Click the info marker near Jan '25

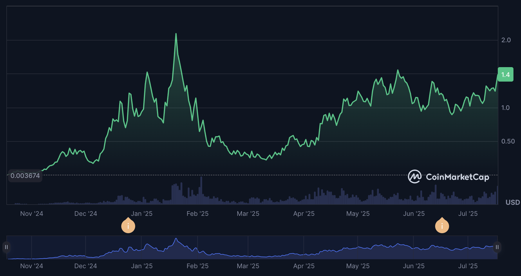click(128, 226)
